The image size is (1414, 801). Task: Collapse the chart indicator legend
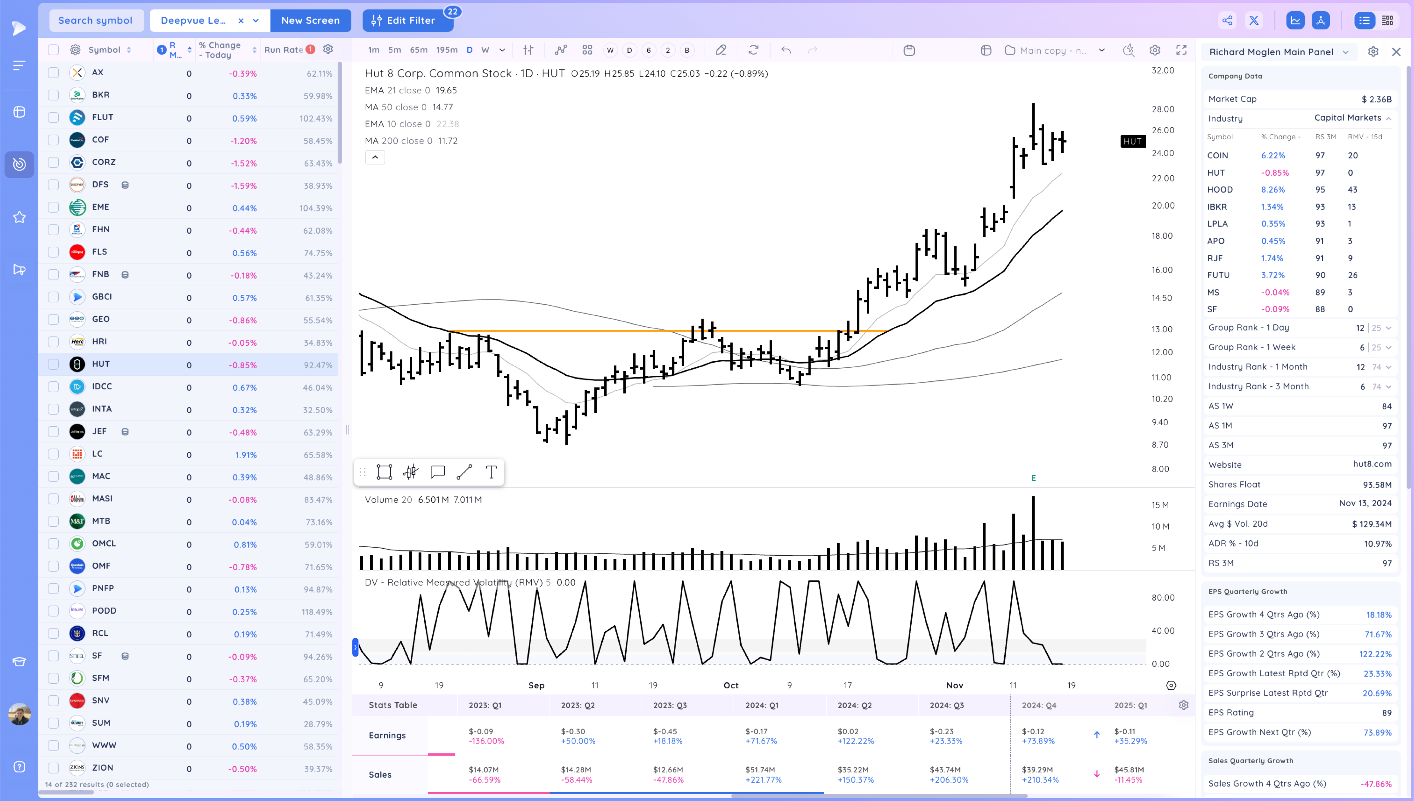375,157
